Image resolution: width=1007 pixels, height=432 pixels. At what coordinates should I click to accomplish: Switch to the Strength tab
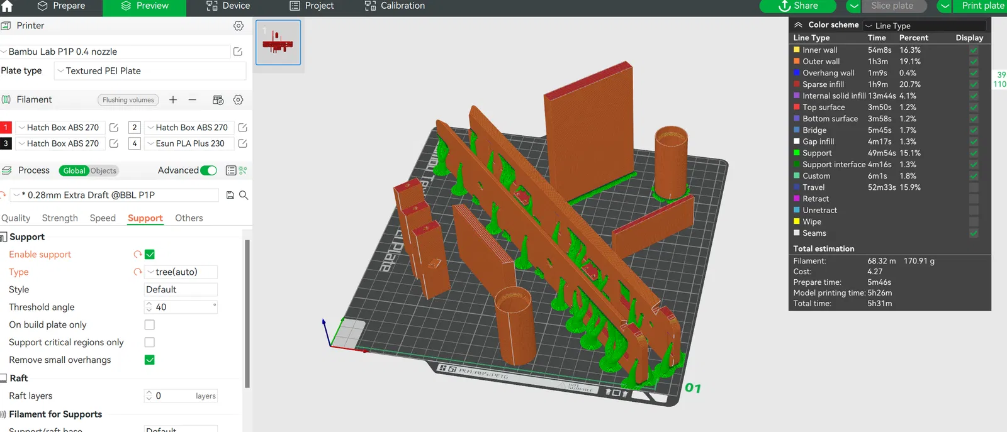[x=60, y=218]
